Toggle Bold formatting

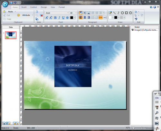click(55, 18)
